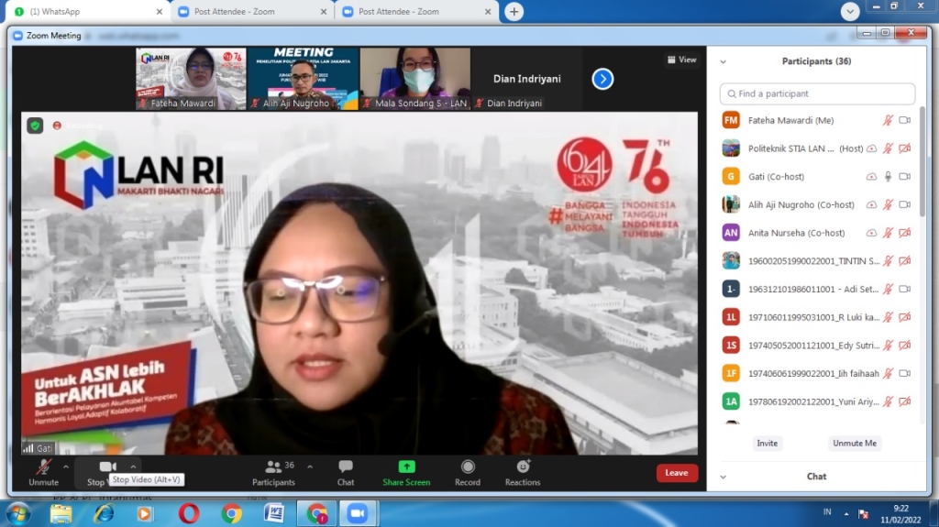Toggle Edy Sutri... participant microphone icon
This screenshot has width=939, height=527.
[x=888, y=346]
